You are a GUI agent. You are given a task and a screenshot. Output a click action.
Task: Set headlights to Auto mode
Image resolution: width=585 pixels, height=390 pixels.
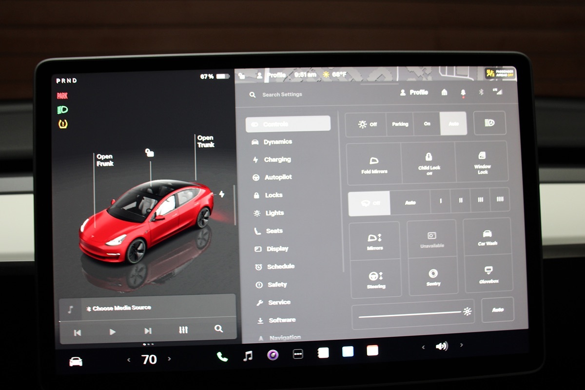453,124
